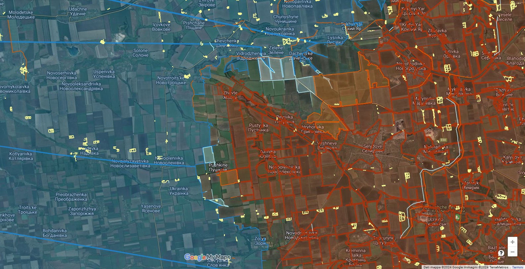Click the Pishchane village label
Viewport: 525px width, 269px height.
point(194,25)
